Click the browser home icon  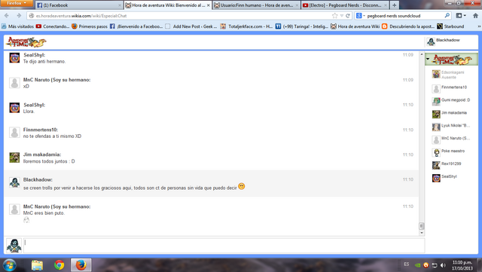pos(475,16)
